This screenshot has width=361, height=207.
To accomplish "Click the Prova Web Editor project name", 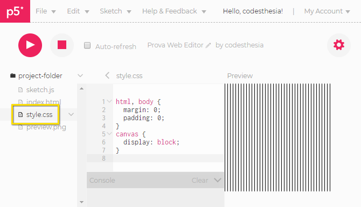I will coord(175,45).
